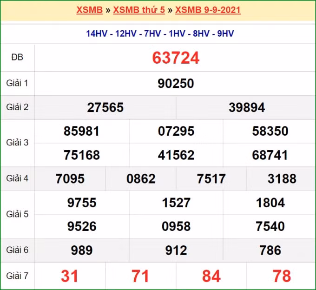Select the lottery codes line 14HV - 12HV

tap(160, 33)
